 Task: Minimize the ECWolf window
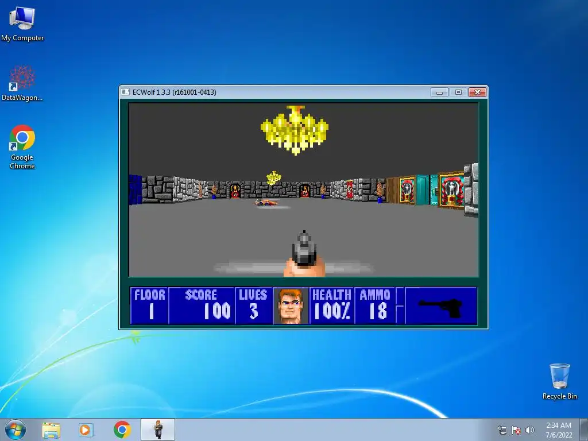(x=439, y=92)
